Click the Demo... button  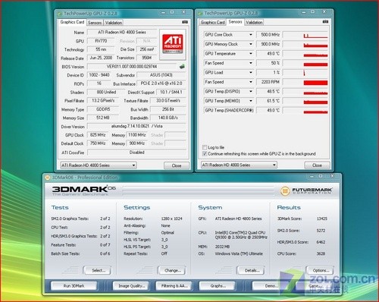click(x=271, y=286)
